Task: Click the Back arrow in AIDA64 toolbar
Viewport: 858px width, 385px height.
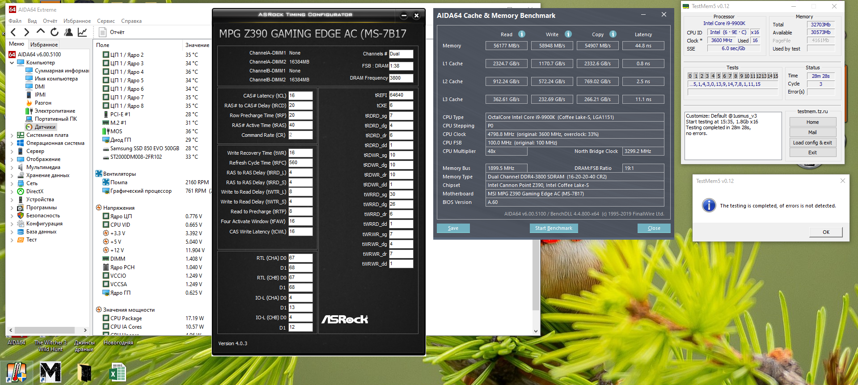Action: (13, 32)
